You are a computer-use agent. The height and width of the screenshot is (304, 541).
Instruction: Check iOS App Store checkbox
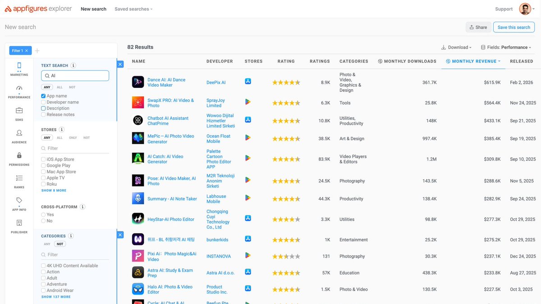43,159
